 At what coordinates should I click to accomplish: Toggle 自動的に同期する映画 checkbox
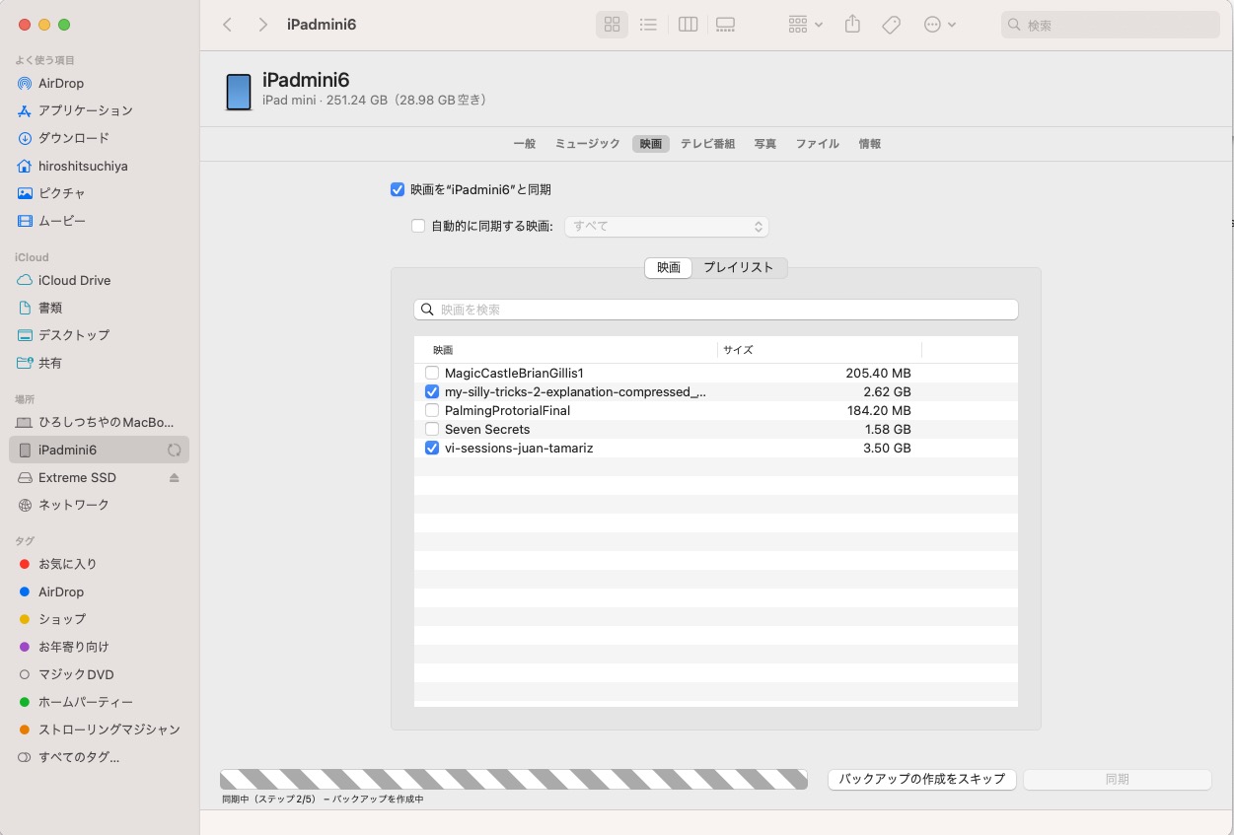pyautogui.click(x=418, y=227)
